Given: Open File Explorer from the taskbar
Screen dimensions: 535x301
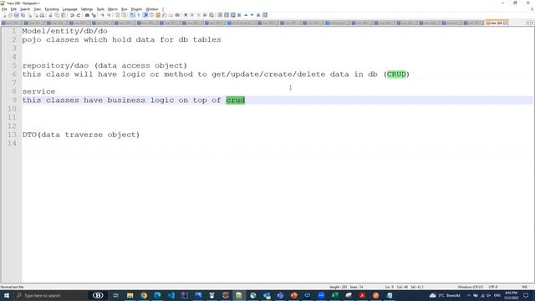Looking at the screenshot, I should pos(130,295).
